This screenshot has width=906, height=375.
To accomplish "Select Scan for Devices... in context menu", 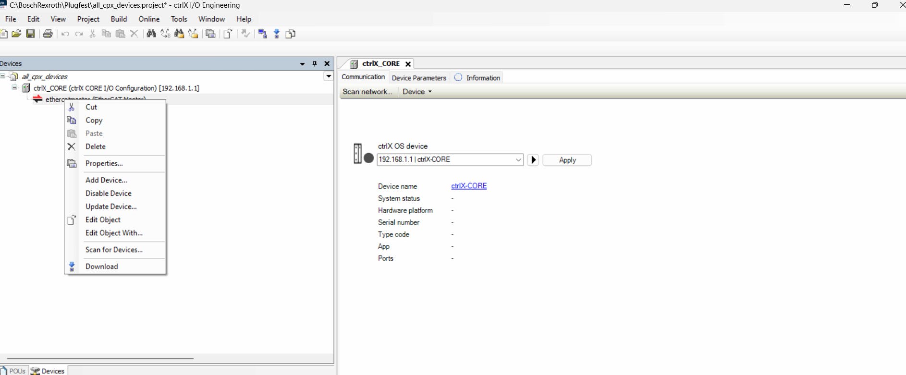I will tap(115, 250).
